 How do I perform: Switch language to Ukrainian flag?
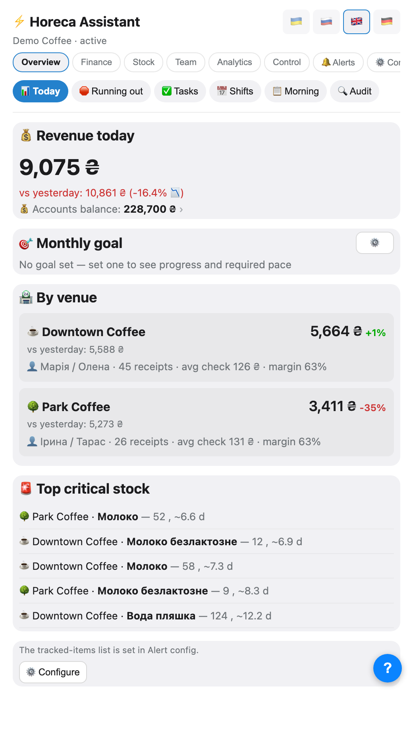click(296, 22)
